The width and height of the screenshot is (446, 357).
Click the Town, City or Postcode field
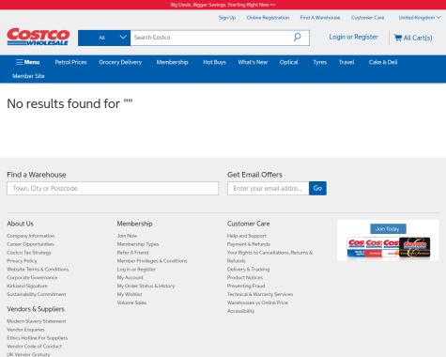(x=113, y=188)
